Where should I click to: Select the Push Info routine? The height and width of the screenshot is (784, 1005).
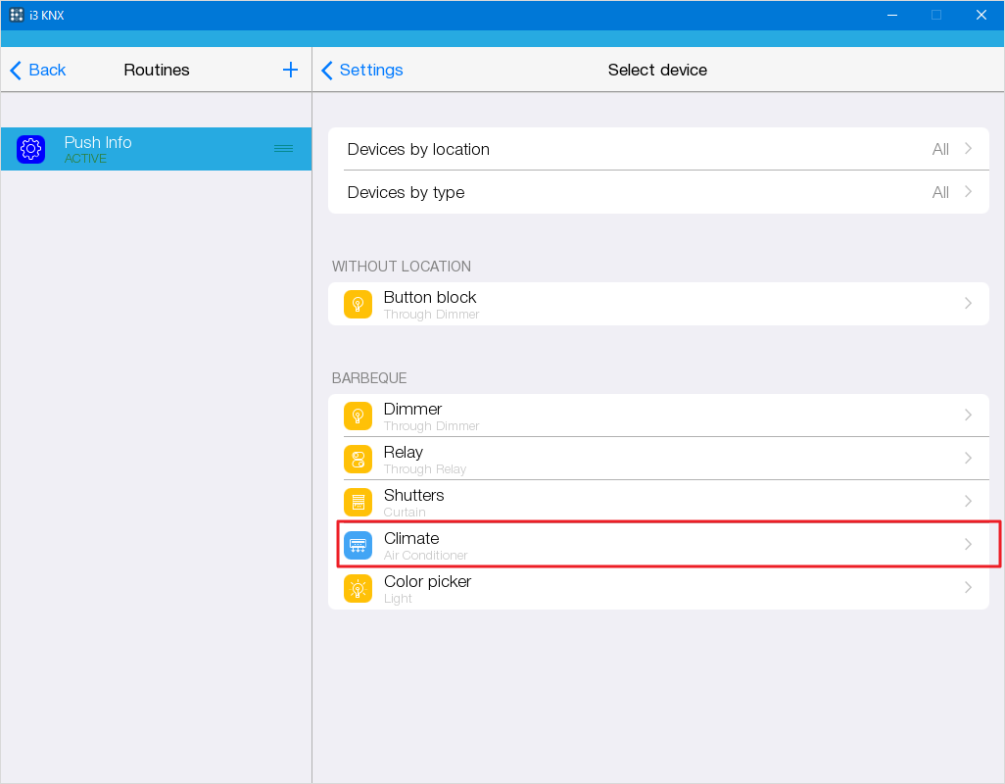tap(147, 149)
